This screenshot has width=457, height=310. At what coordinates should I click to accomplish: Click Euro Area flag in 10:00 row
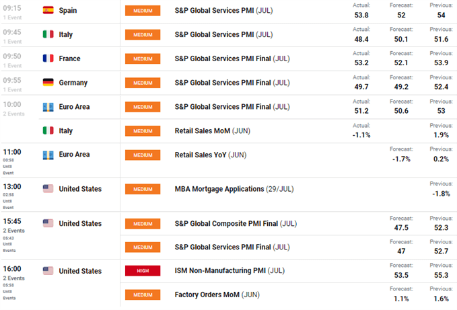point(48,107)
